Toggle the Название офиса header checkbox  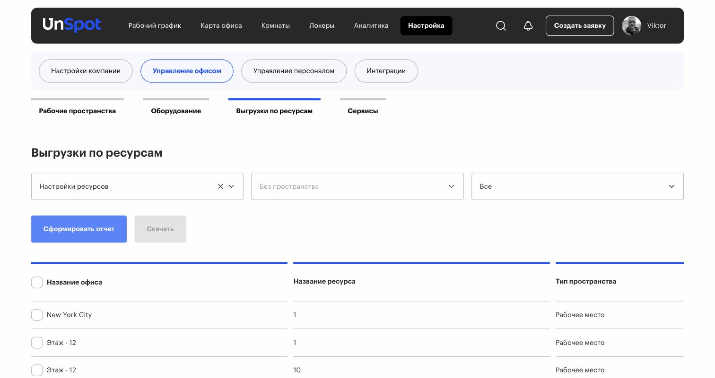click(x=37, y=282)
